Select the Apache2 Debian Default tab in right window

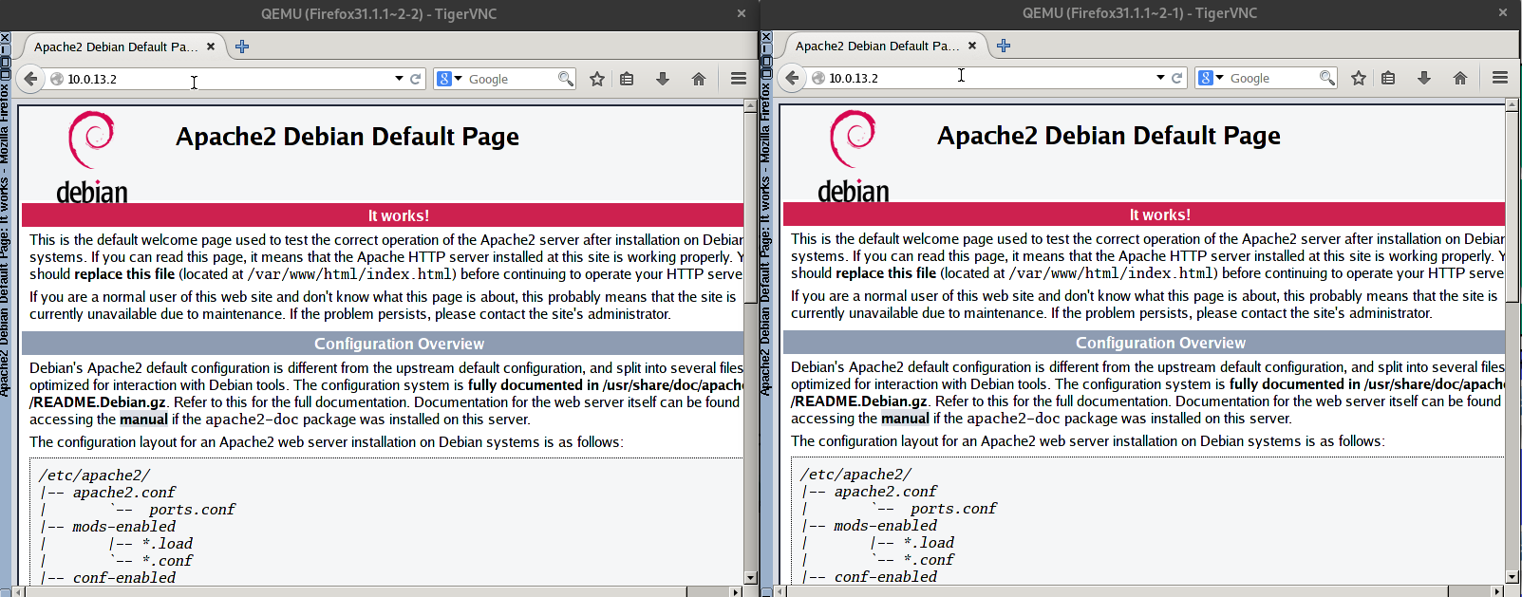coord(877,46)
